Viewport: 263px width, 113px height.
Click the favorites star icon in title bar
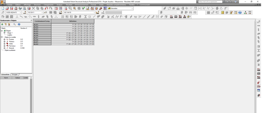231,2
